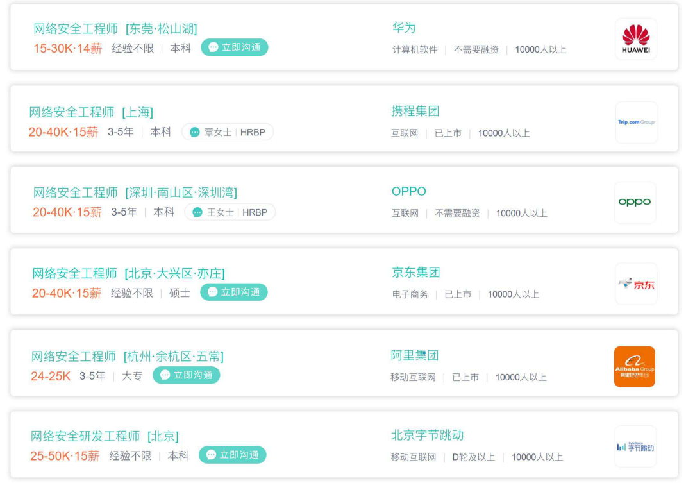Open the Trip.com Group logo

tap(636, 122)
